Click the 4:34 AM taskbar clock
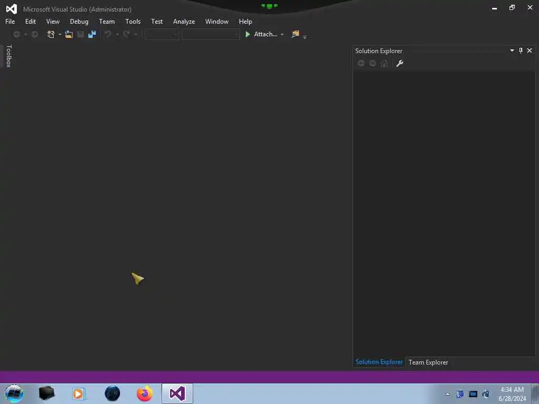The image size is (539, 404). point(512,390)
